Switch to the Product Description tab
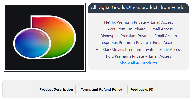This screenshot has width=193, height=101. coord(56,89)
